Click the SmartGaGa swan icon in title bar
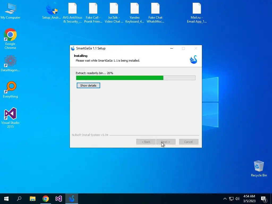The width and height of the screenshot is (272, 204). (x=73, y=48)
